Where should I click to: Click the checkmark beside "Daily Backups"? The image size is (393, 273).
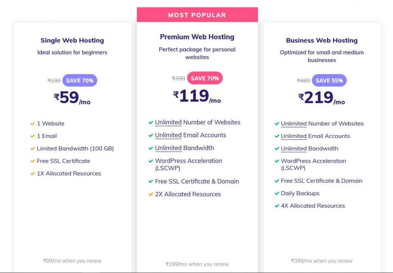point(277,193)
